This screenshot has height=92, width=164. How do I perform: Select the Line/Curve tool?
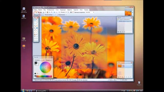pos(37,36)
